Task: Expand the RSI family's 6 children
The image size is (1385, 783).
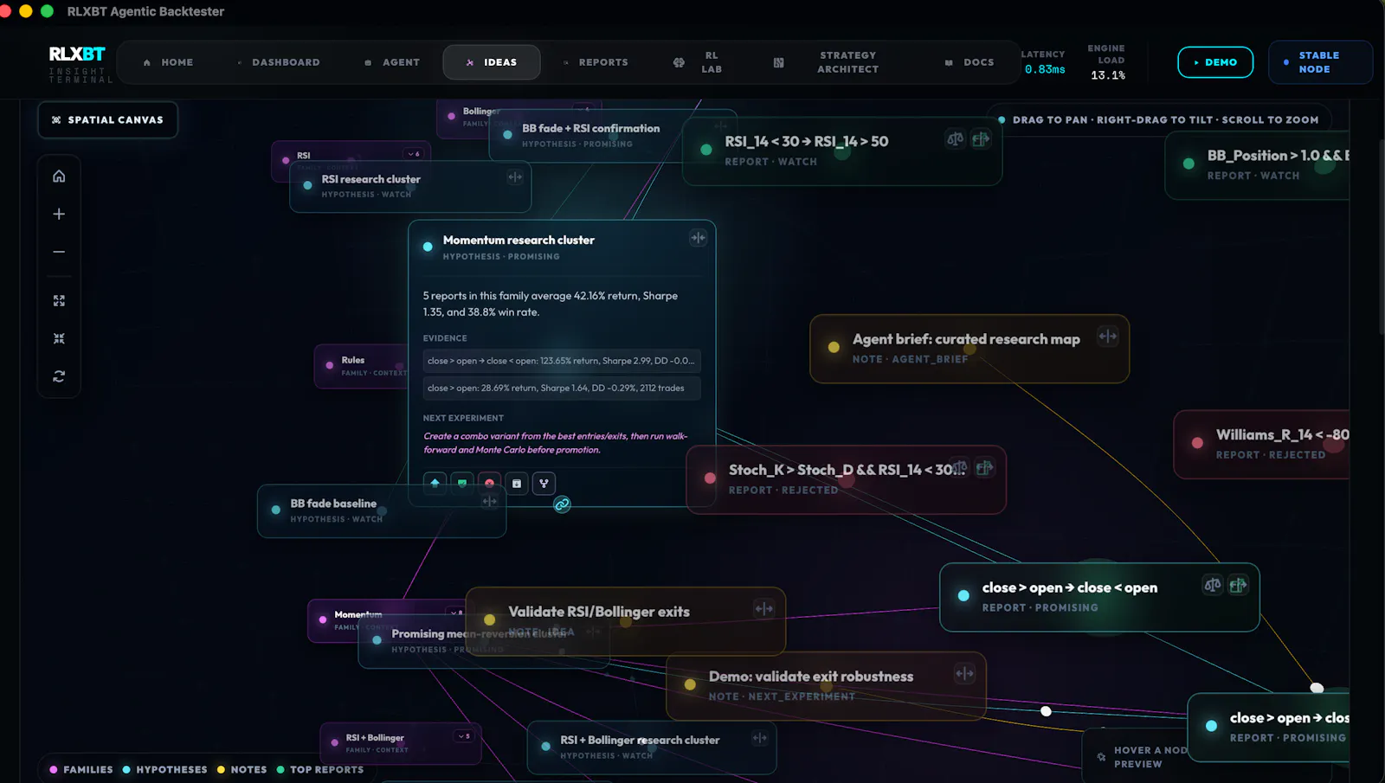Action: 414,154
